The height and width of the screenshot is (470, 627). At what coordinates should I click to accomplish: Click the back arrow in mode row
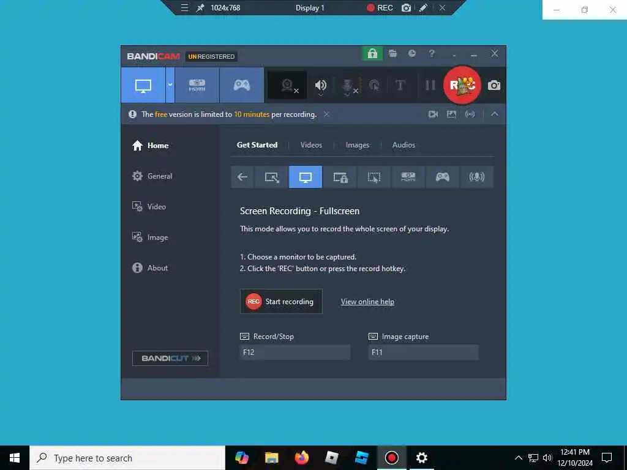pos(242,177)
